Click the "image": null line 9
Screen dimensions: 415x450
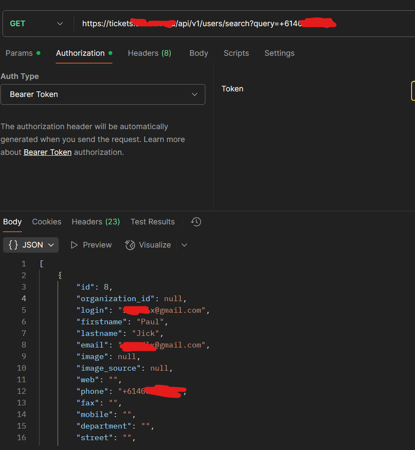click(108, 356)
